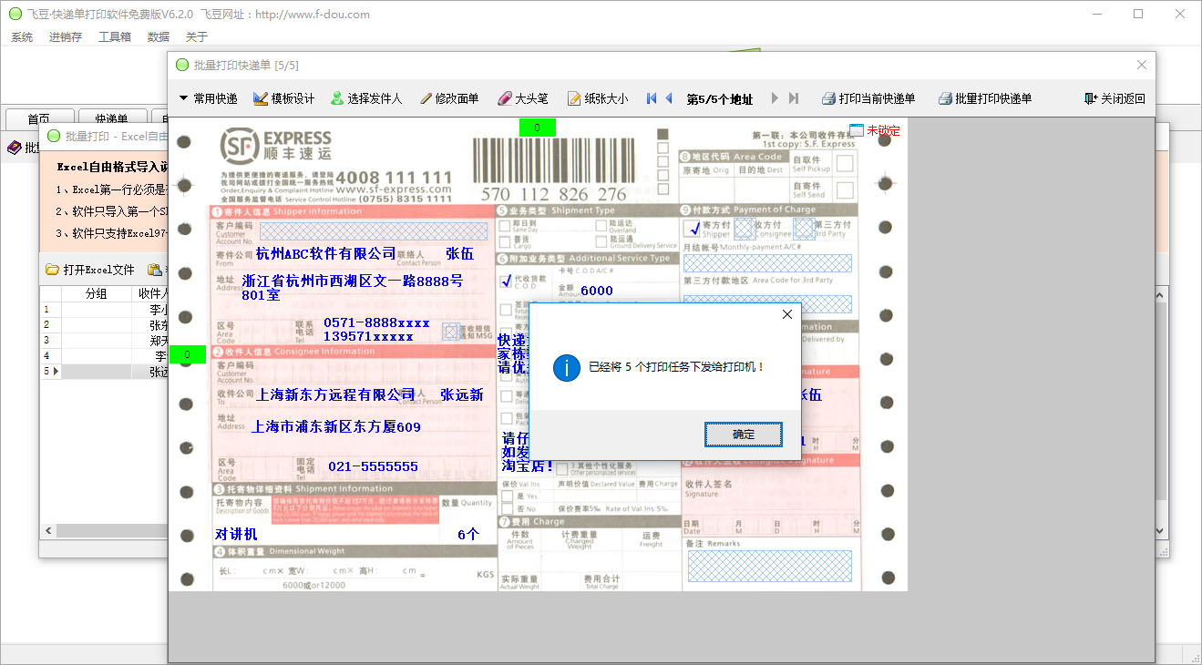Viewport: 1202px width, 665px height.
Task: Open the 进销存 menu
Action: click(x=66, y=37)
